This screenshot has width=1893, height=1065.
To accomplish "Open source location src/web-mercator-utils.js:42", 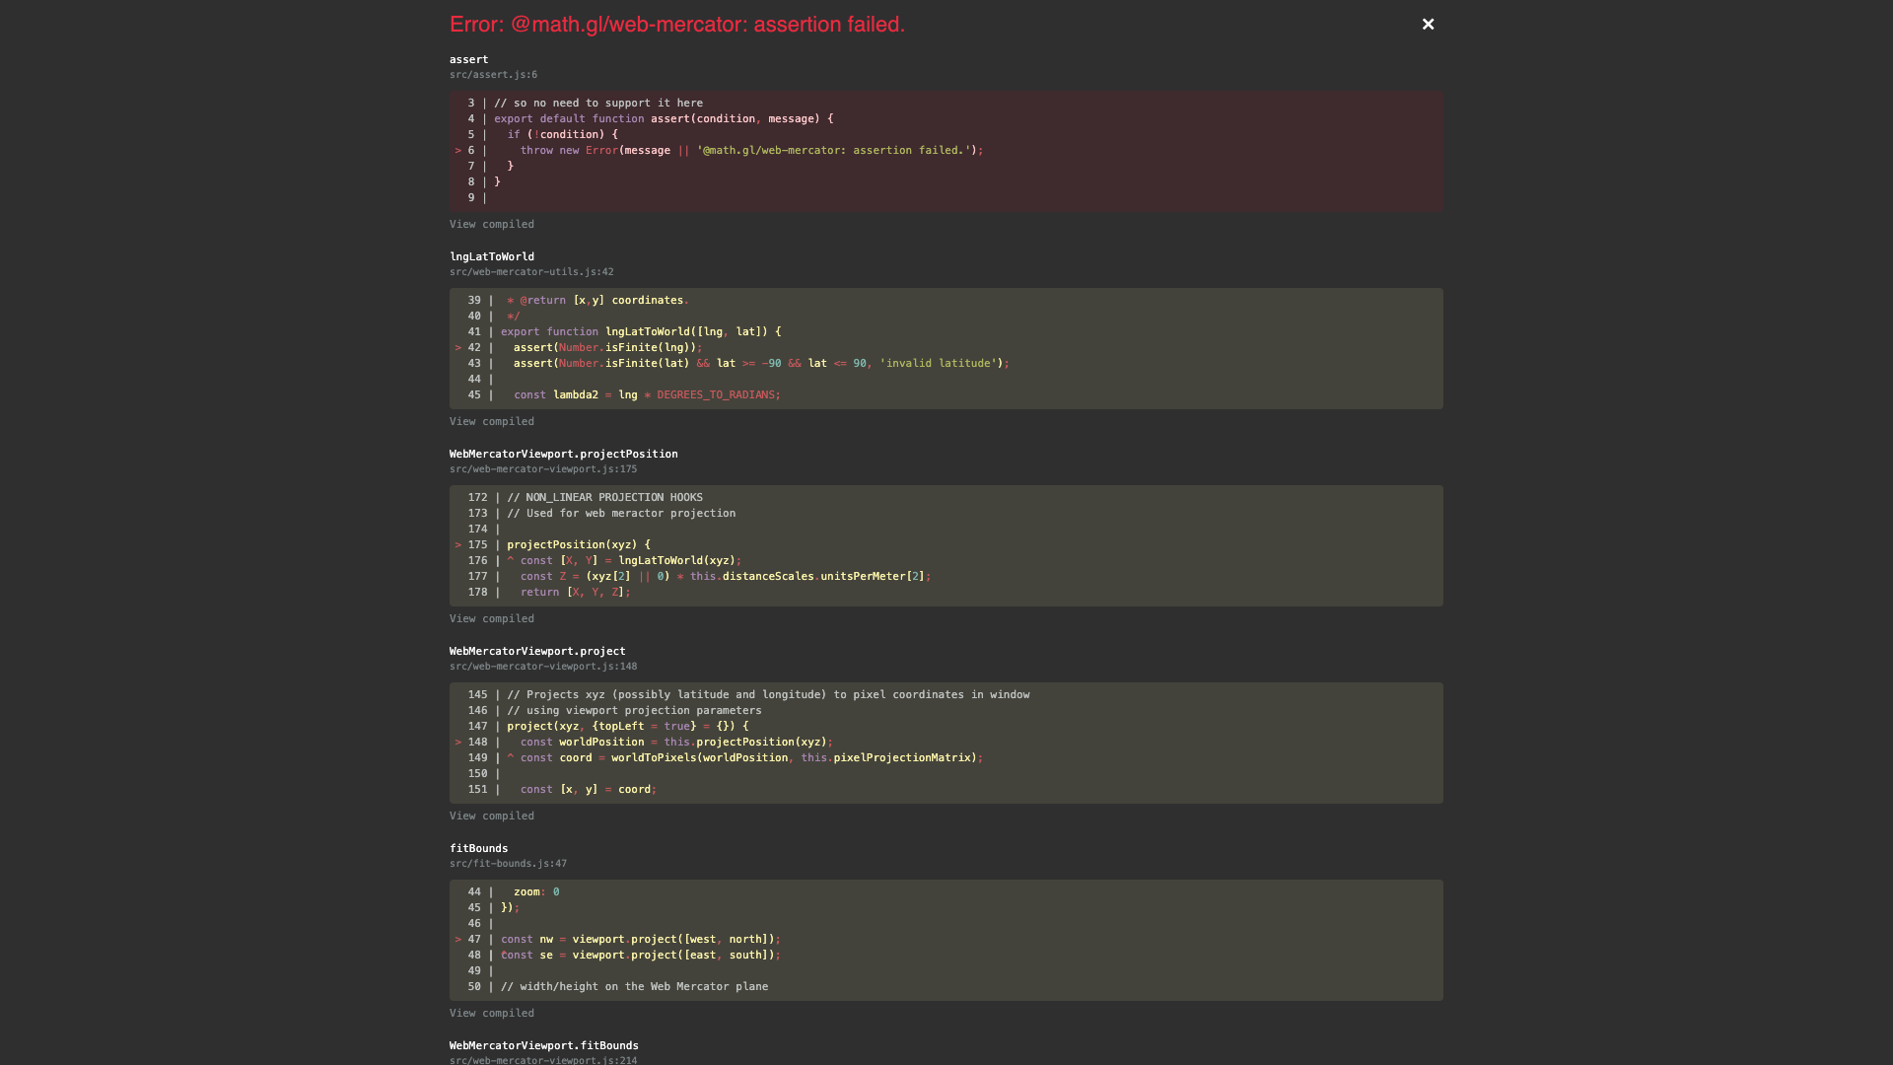I will 531,271.
